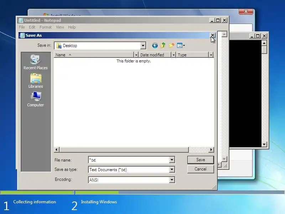Screen dimensions: 285x214
Task: Click the Installing Windows progress bar
Action: [180, 192]
